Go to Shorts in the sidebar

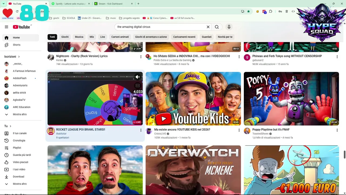[21, 45]
